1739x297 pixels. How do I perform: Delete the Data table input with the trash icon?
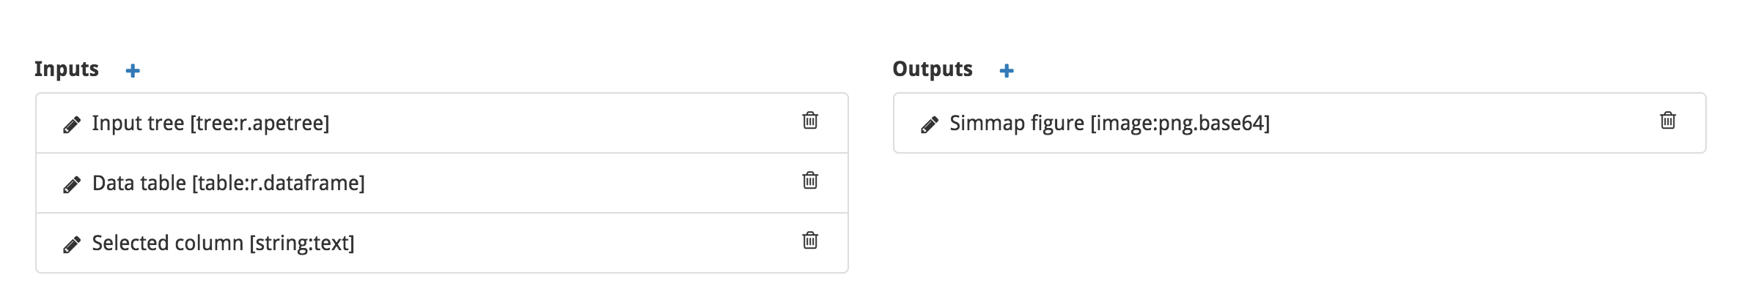[810, 180]
